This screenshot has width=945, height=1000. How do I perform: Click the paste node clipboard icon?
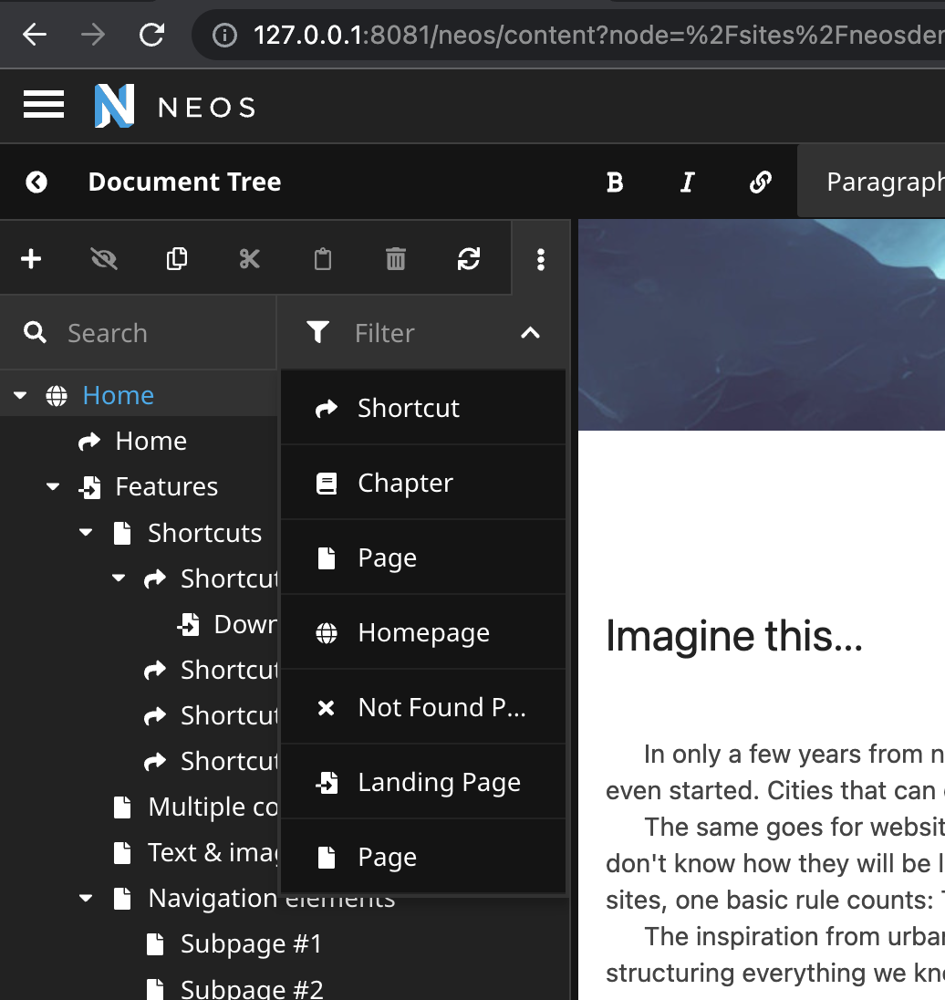[322, 258]
